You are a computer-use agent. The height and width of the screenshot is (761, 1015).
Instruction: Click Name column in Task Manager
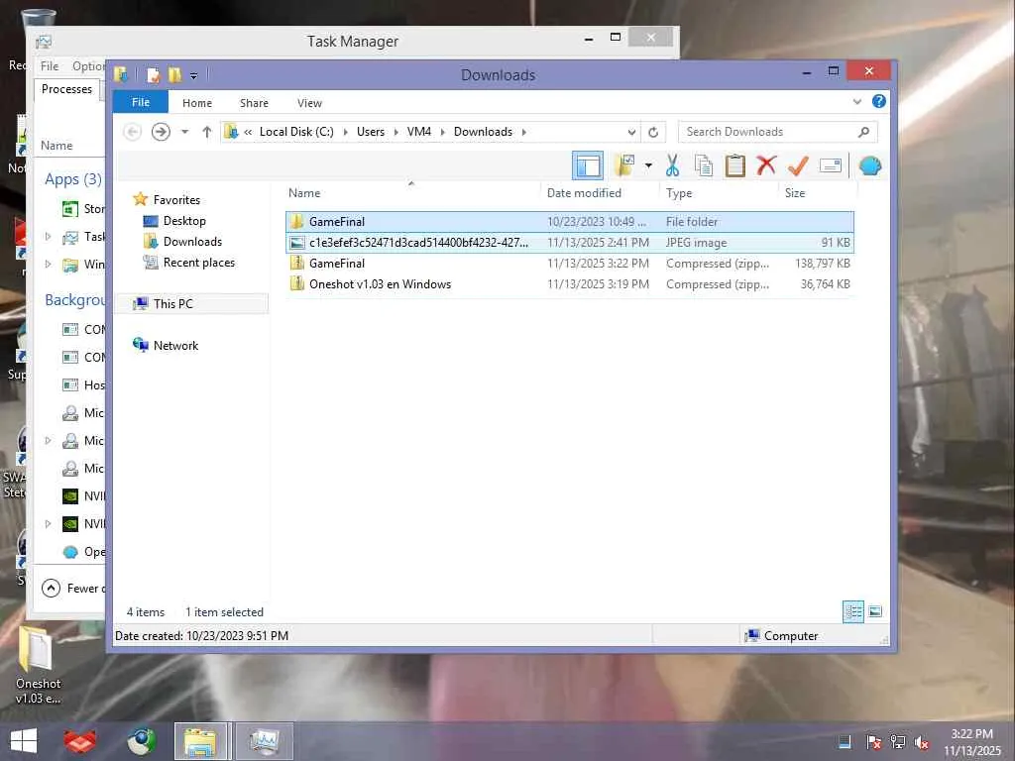pyautogui.click(x=56, y=146)
